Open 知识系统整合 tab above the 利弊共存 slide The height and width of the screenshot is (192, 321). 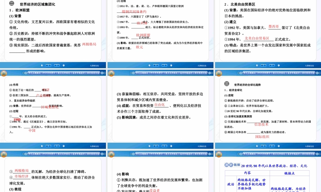click(x=156, y=154)
